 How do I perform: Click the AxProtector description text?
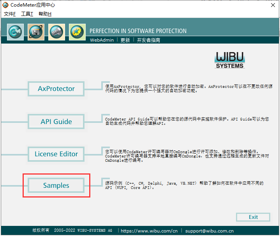point(189,89)
